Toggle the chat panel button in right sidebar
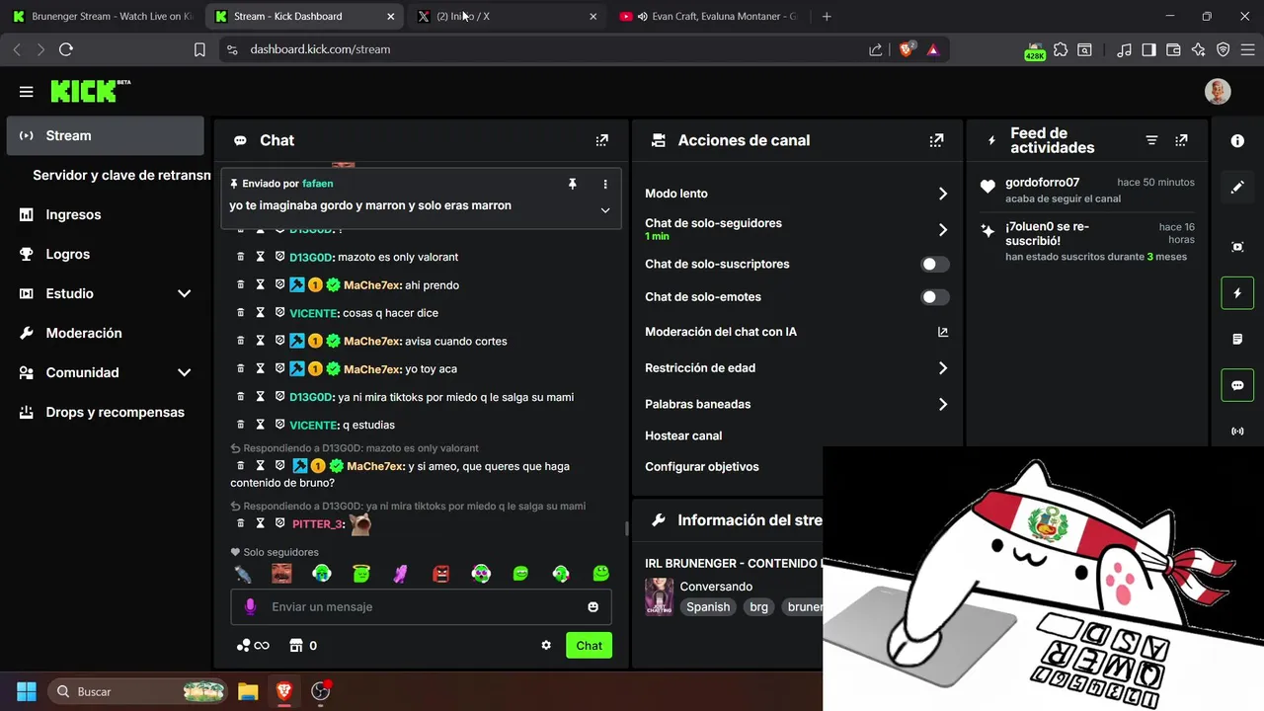The height and width of the screenshot is (711, 1264). [x=1237, y=385]
